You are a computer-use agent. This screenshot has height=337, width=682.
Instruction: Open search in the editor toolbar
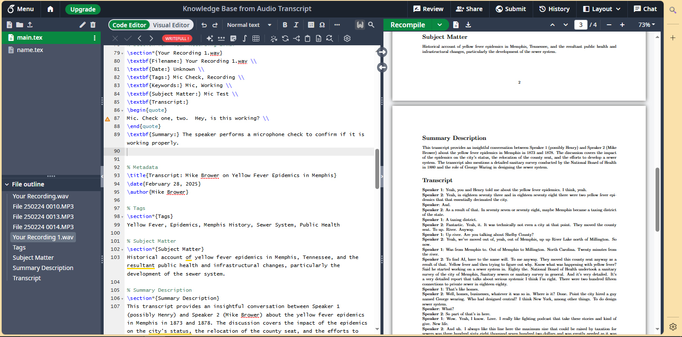[x=371, y=25]
